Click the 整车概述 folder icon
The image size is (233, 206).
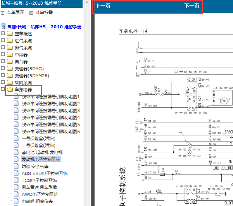point(10,34)
